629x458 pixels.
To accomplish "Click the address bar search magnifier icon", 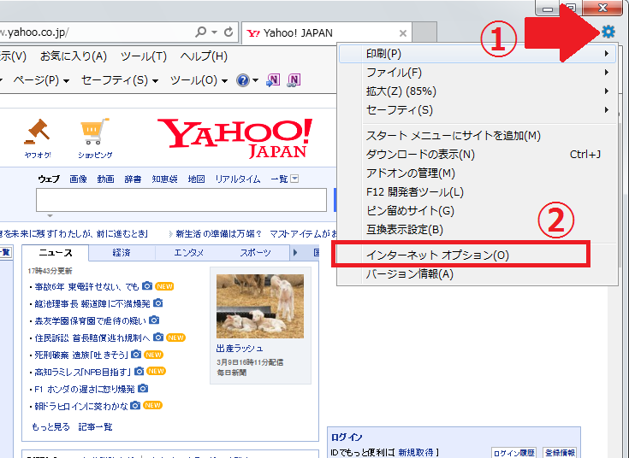I will (x=200, y=32).
